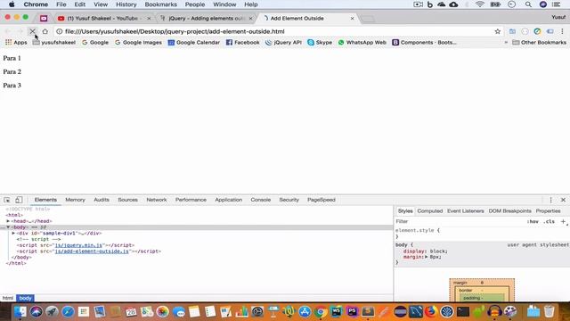
Task: Stop loading the page with the X button
Action: tap(32, 31)
